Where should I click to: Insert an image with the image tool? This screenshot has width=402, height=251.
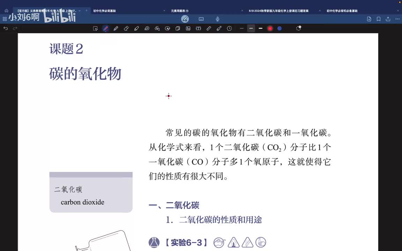pos(188,29)
